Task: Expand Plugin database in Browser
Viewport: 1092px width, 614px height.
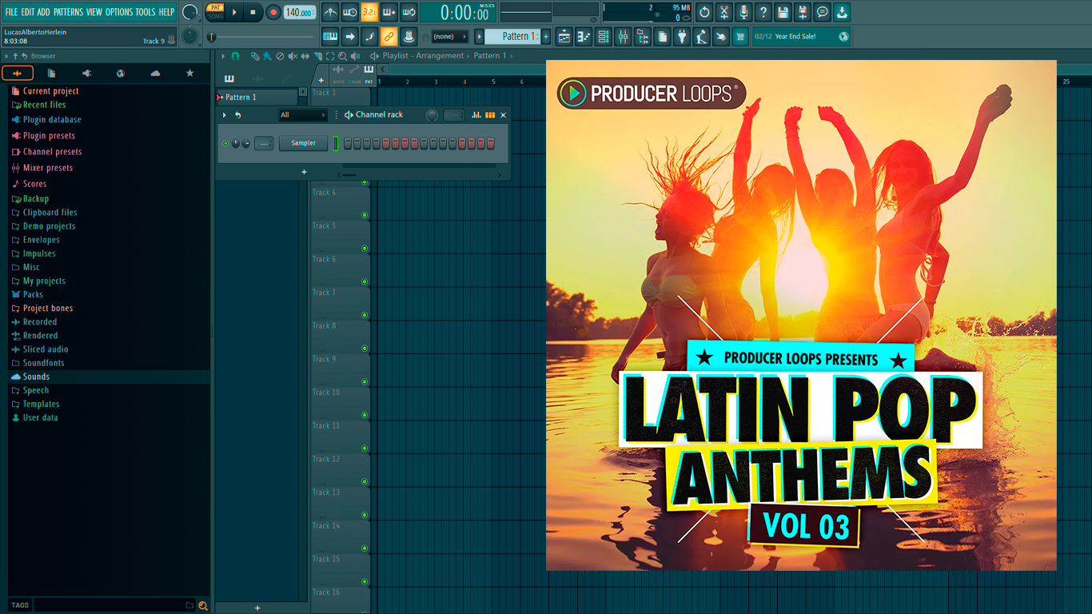Action: coord(52,120)
